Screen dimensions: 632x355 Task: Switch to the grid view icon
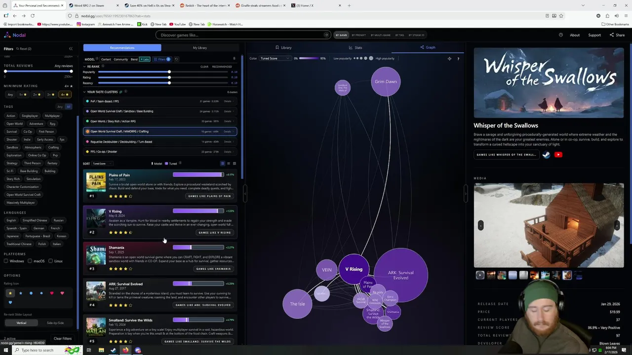(234, 164)
